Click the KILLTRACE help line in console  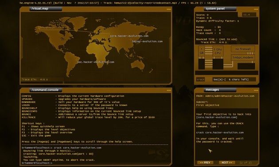[x=88, y=118]
